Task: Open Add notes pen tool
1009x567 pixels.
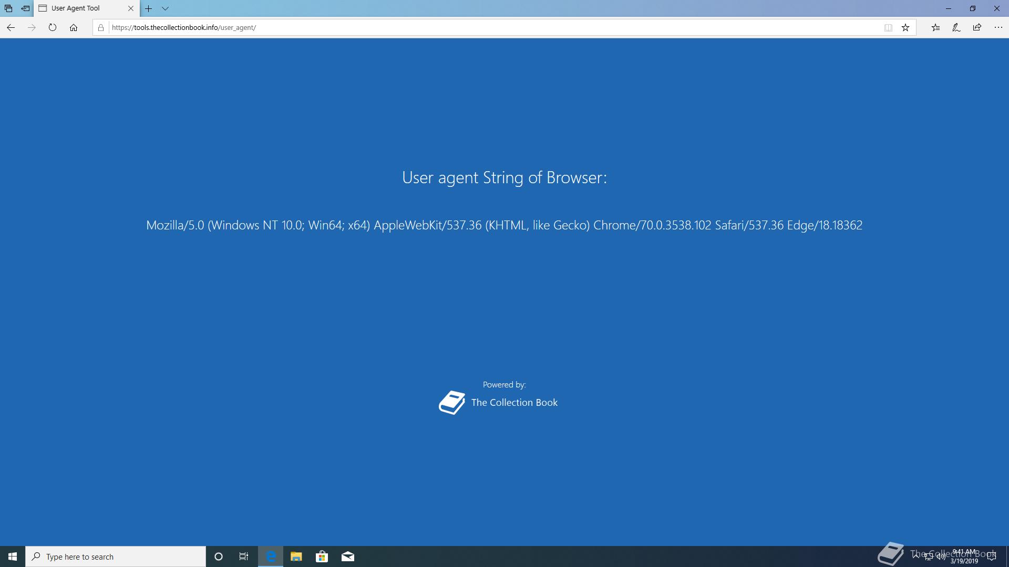Action: [x=956, y=27]
